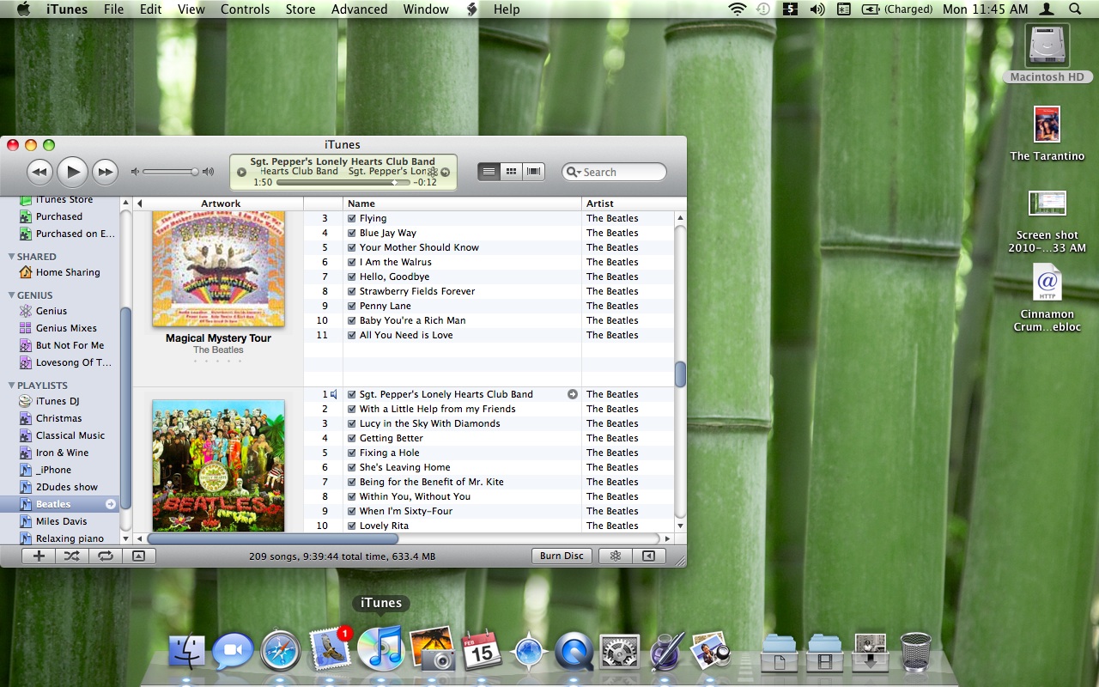Uncheck the She's Leaving Home checkbox
Screen dimensions: 1099x687
(x=351, y=467)
